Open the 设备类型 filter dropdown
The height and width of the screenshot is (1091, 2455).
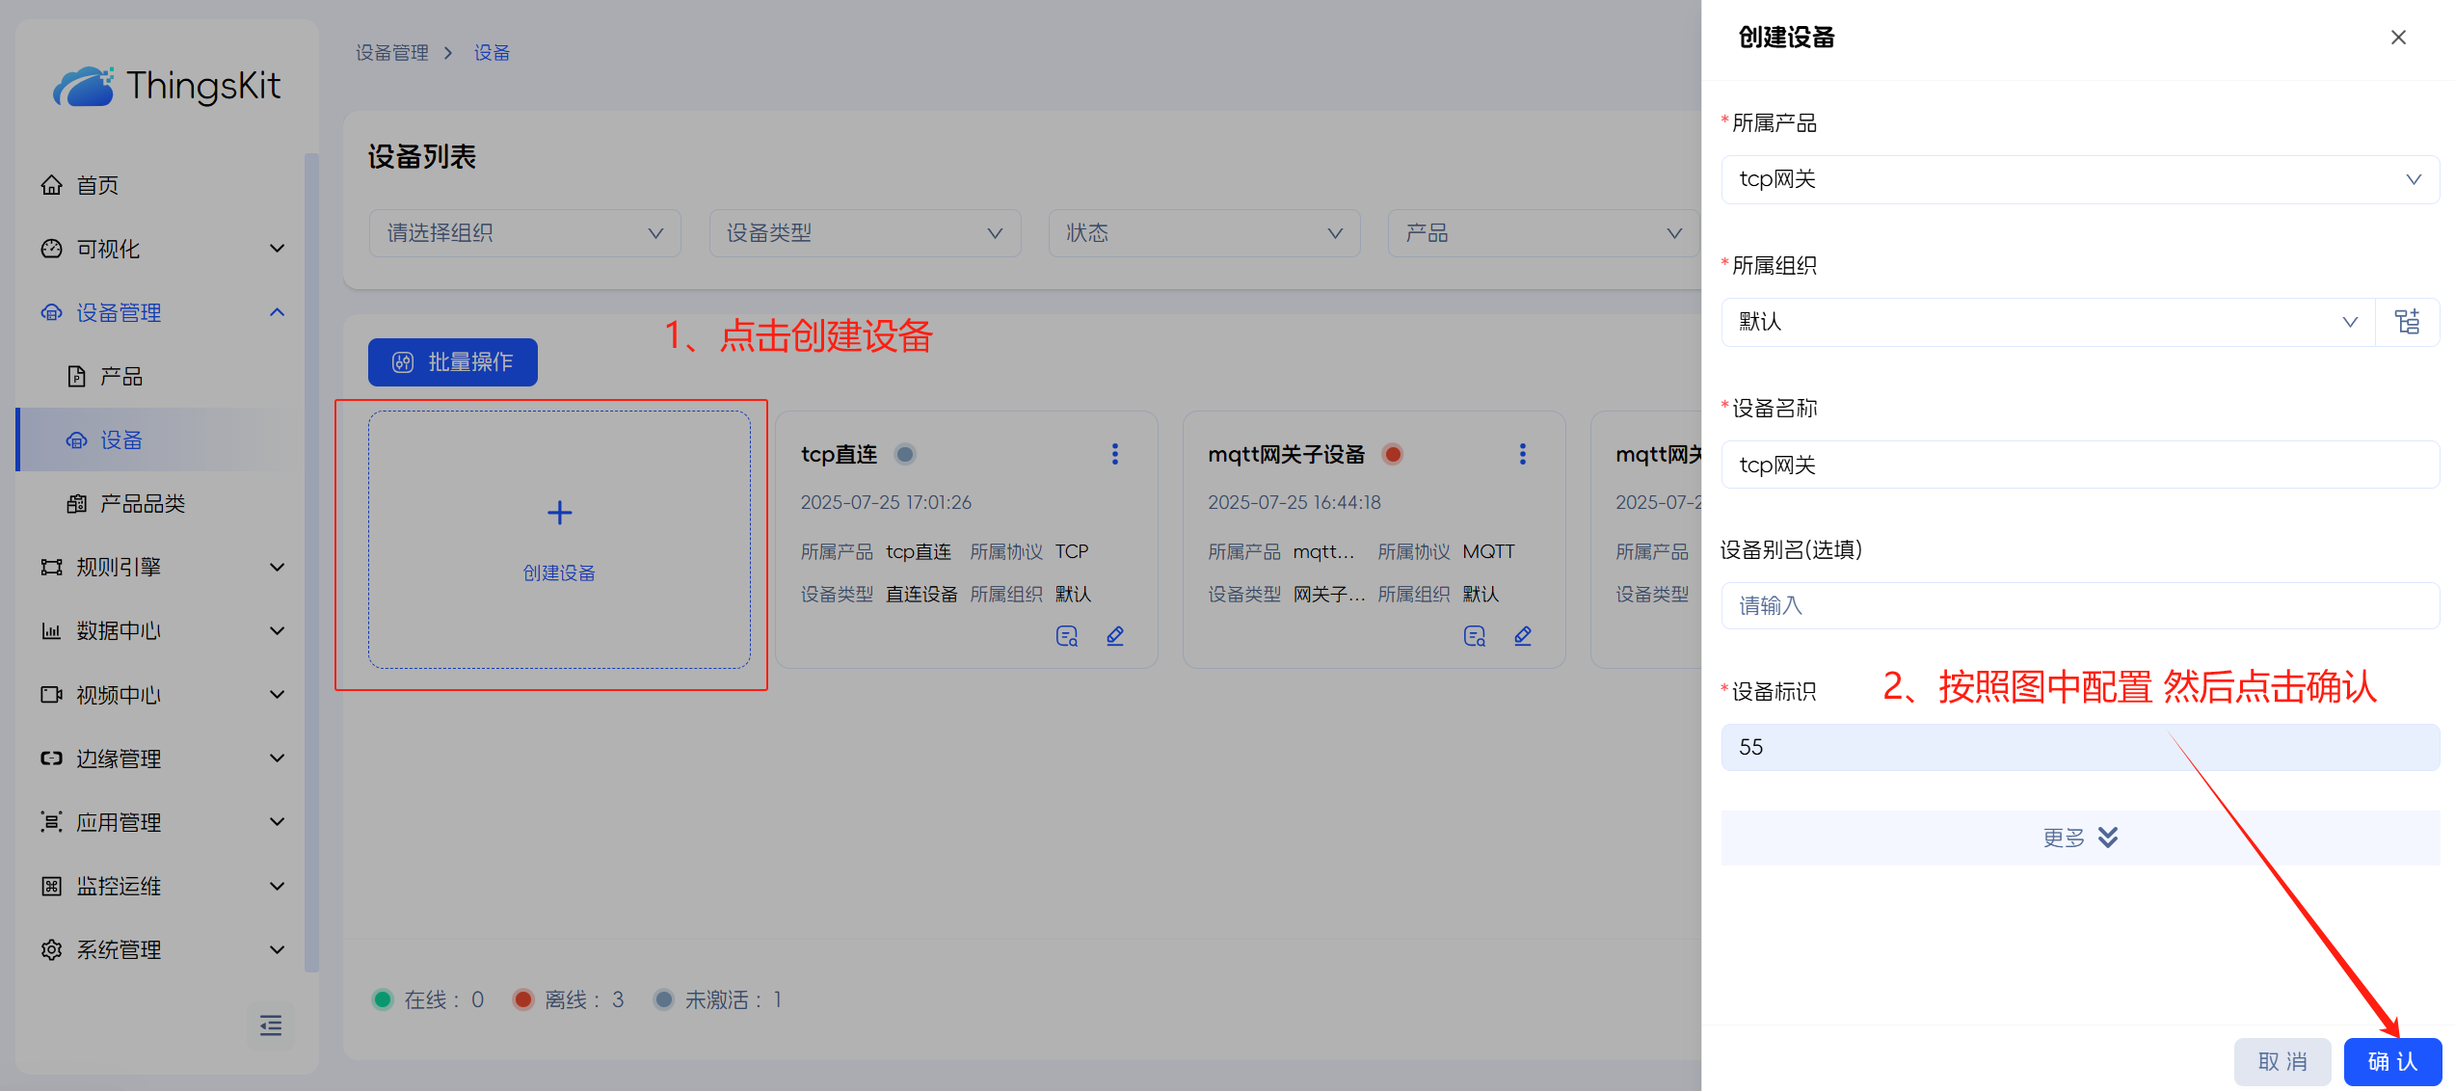pos(864,233)
